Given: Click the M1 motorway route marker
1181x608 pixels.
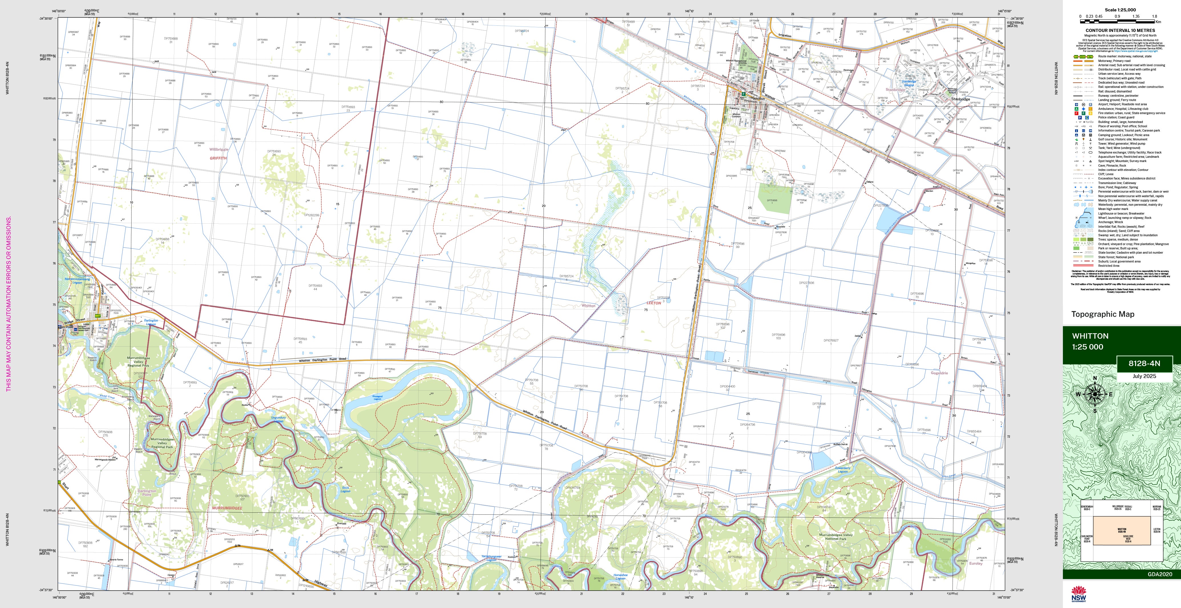Looking at the screenshot, I should coord(1076,56).
